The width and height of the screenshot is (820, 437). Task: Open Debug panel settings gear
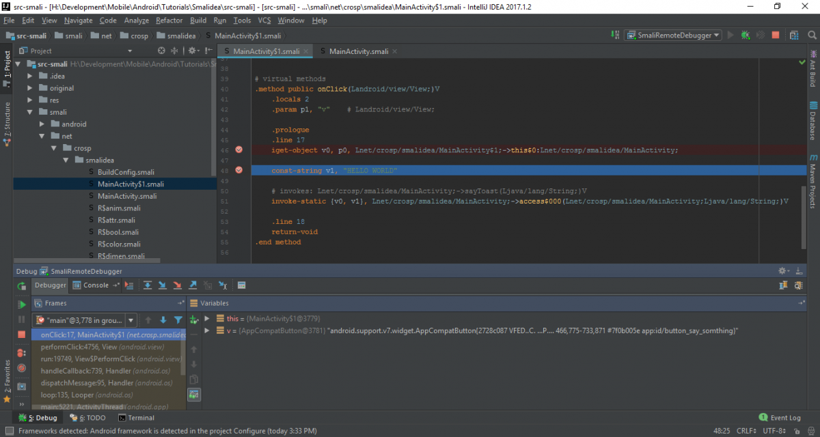click(784, 271)
